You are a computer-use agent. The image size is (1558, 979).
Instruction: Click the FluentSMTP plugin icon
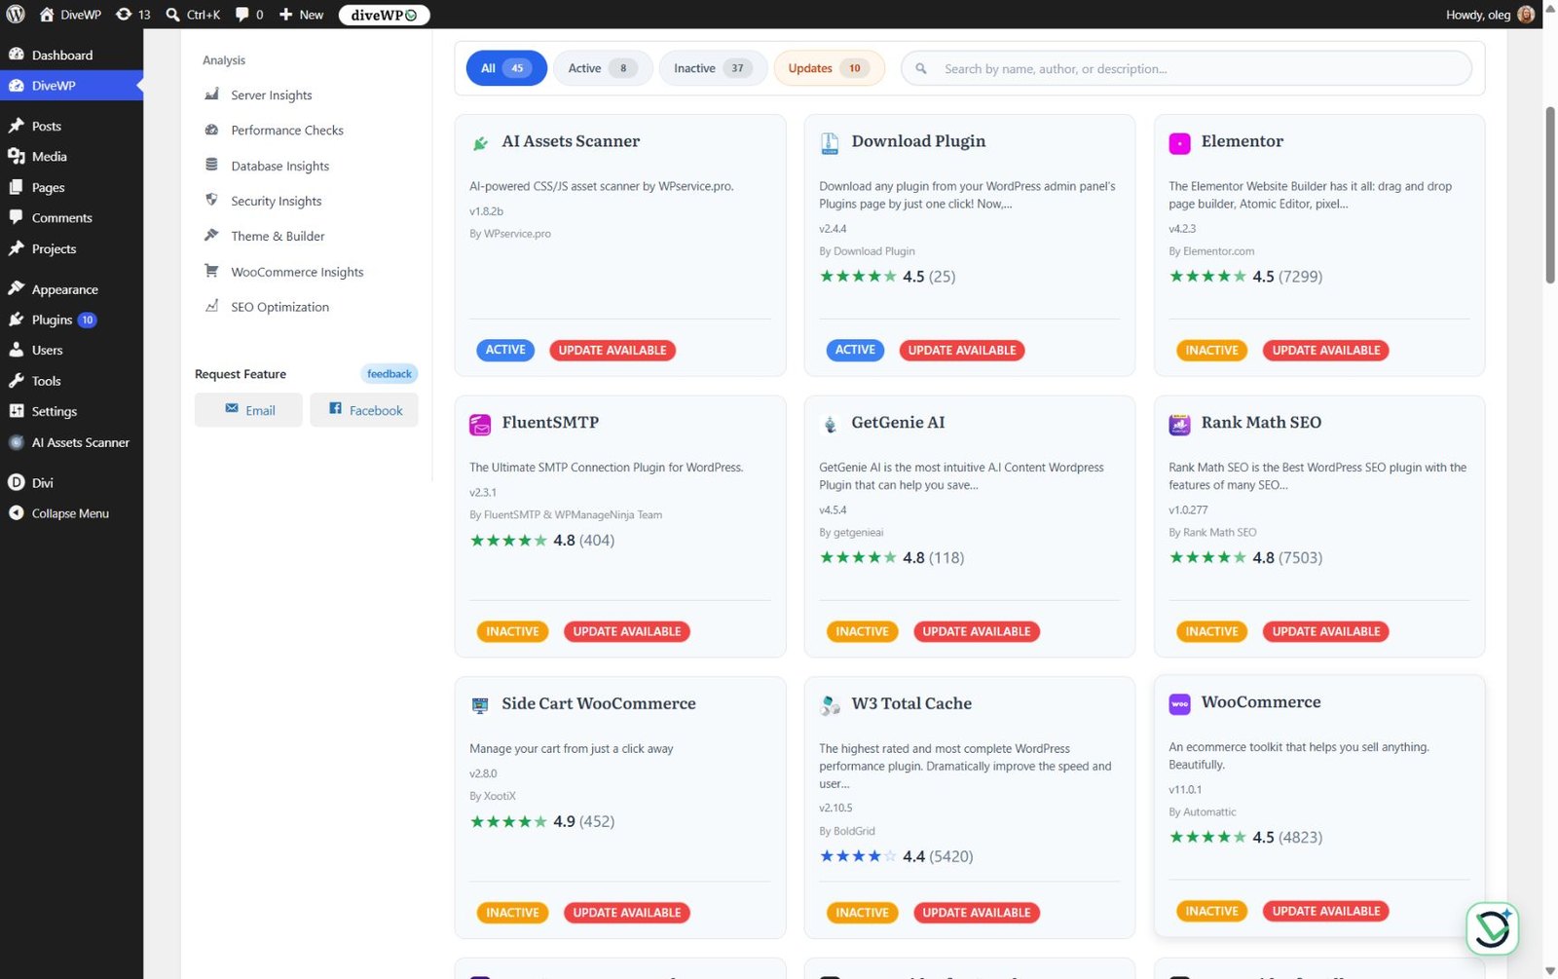pos(480,425)
